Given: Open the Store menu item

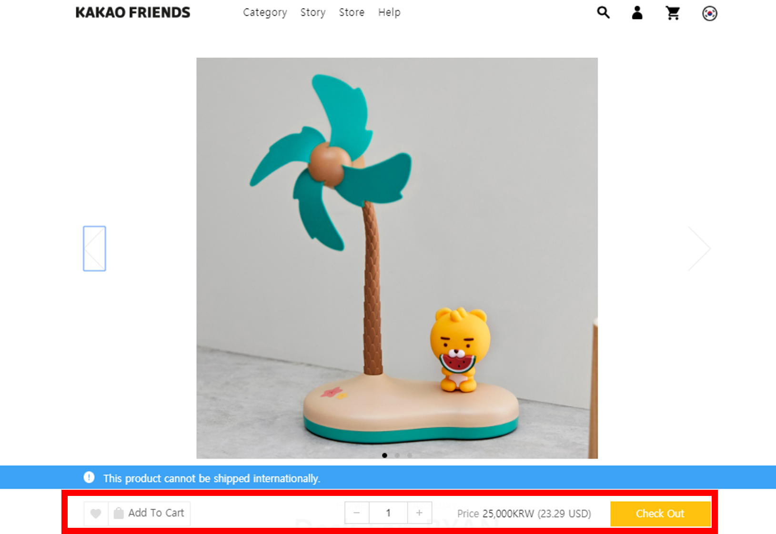Looking at the screenshot, I should click(x=352, y=12).
